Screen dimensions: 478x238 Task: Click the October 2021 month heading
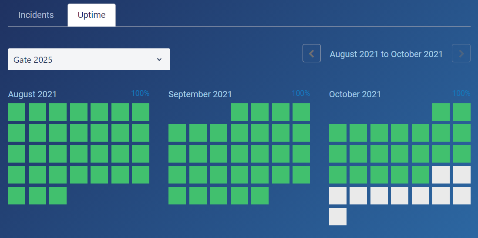pos(355,94)
